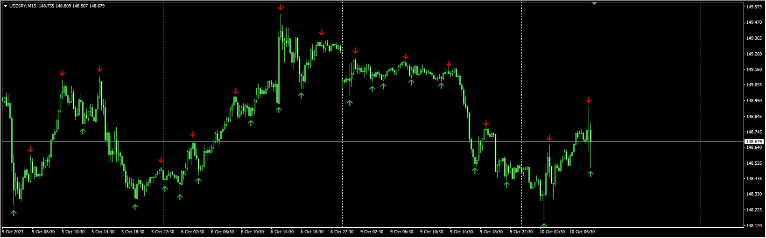Click price axis level 148.950
The width and height of the screenshot is (766, 238).
coord(754,100)
